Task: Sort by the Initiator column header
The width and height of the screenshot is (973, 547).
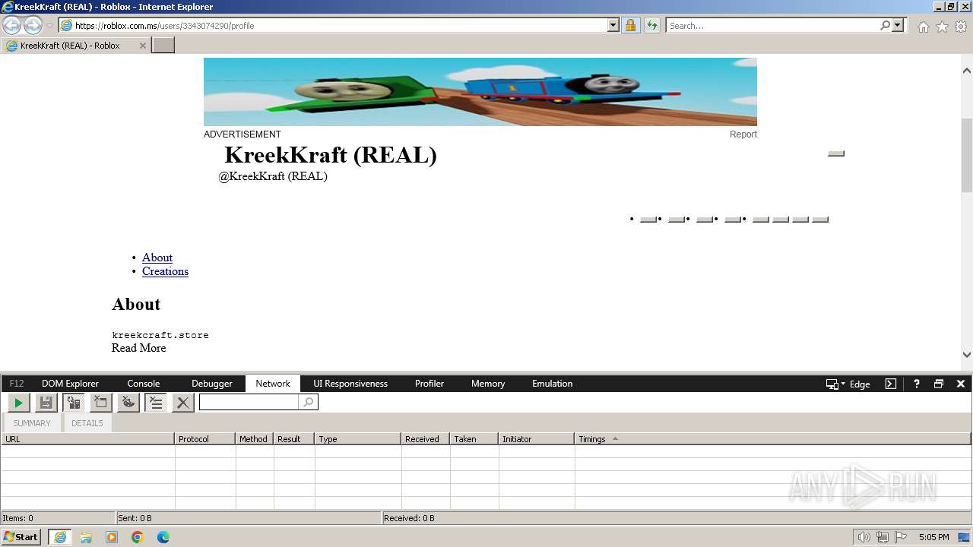Action: (x=537, y=439)
